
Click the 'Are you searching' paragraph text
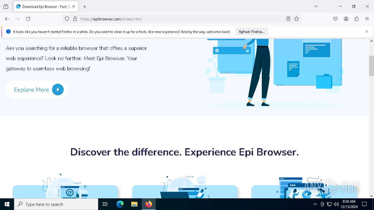click(77, 58)
